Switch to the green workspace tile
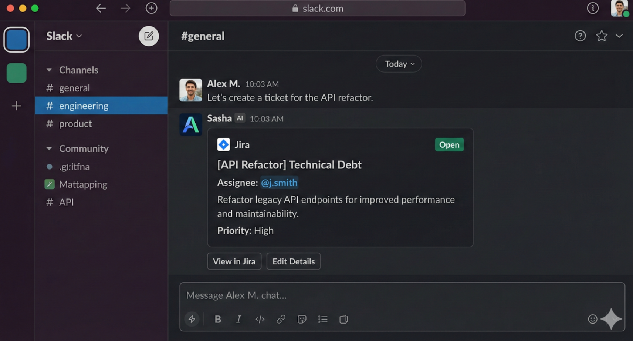The image size is (633, 341). click(17, 73)
